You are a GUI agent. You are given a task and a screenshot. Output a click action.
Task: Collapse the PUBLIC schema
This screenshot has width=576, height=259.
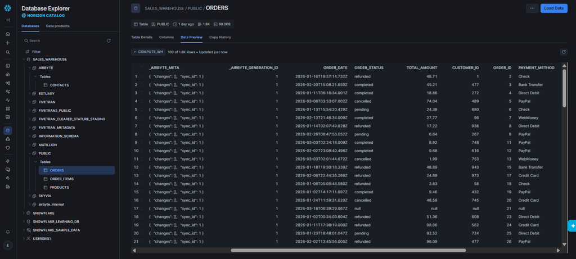click(30, 153)
